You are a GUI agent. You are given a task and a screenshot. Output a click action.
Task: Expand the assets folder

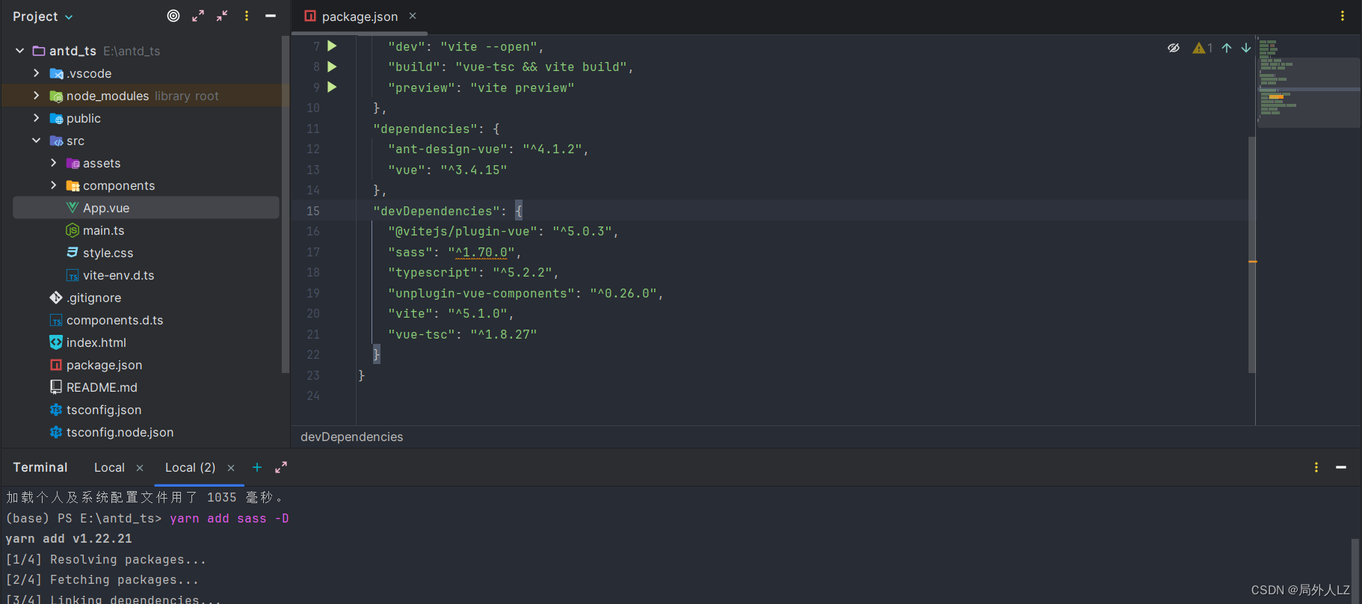pyautogui.click(x=53, y=163)
